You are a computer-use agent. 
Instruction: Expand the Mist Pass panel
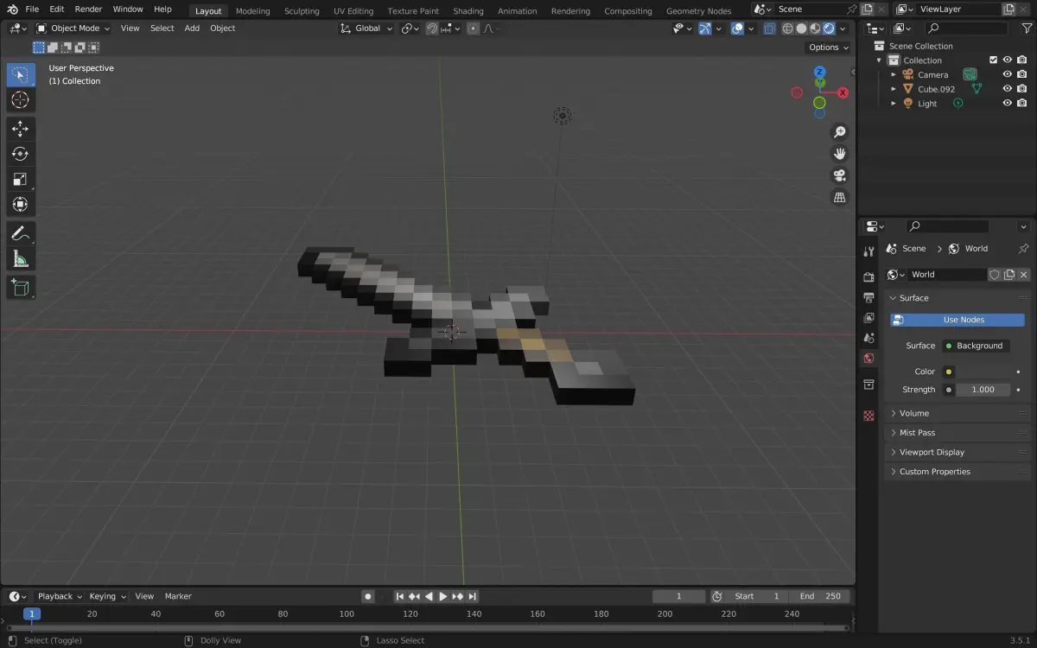tap(959, 433)
